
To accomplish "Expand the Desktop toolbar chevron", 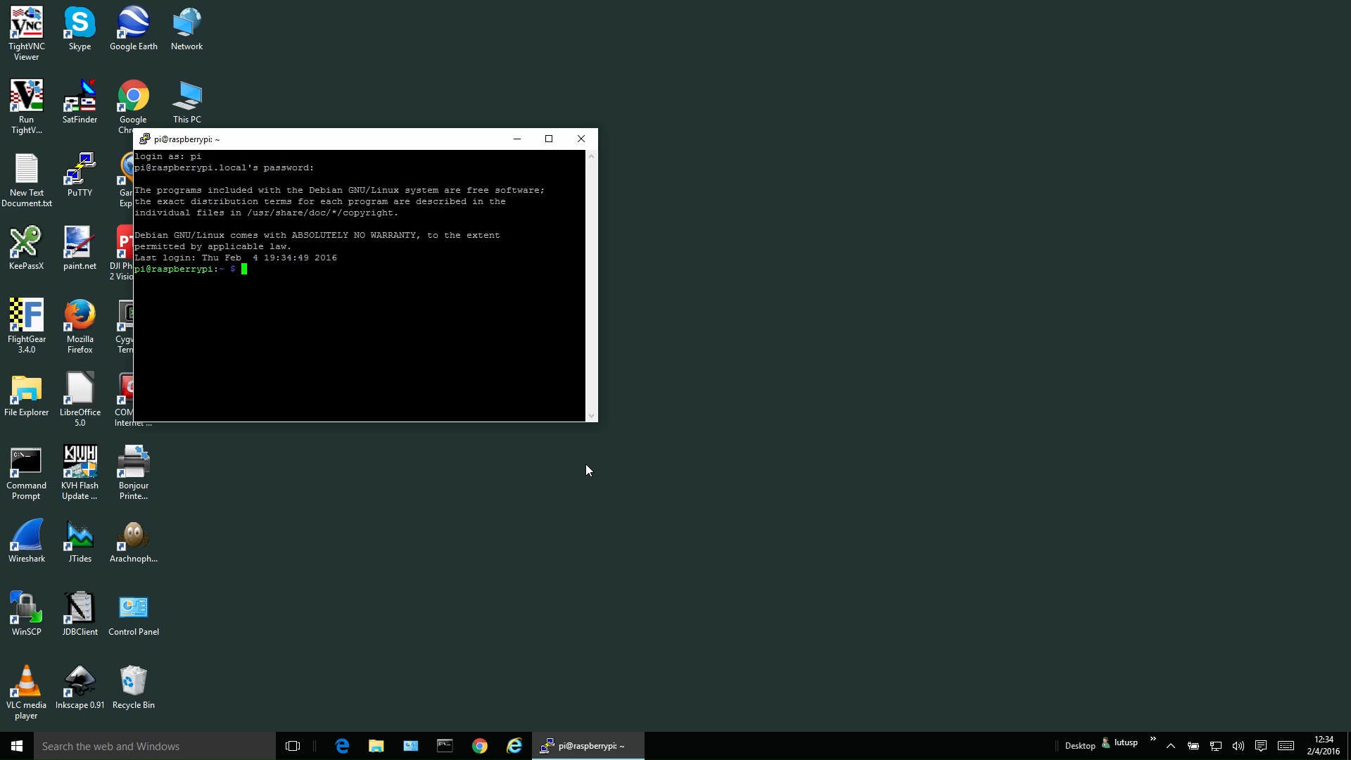I will pyautogui.click(x=1153, y=739).
